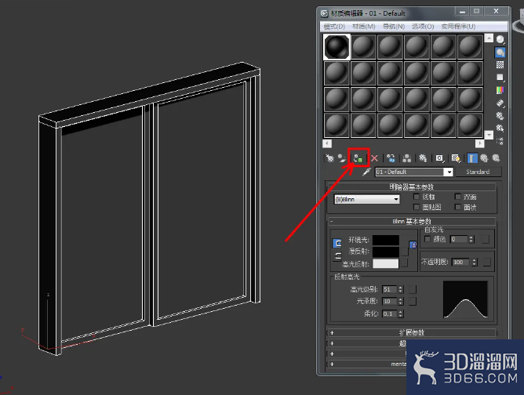Click the 光泽度 map button

click(x=413, y=302)
